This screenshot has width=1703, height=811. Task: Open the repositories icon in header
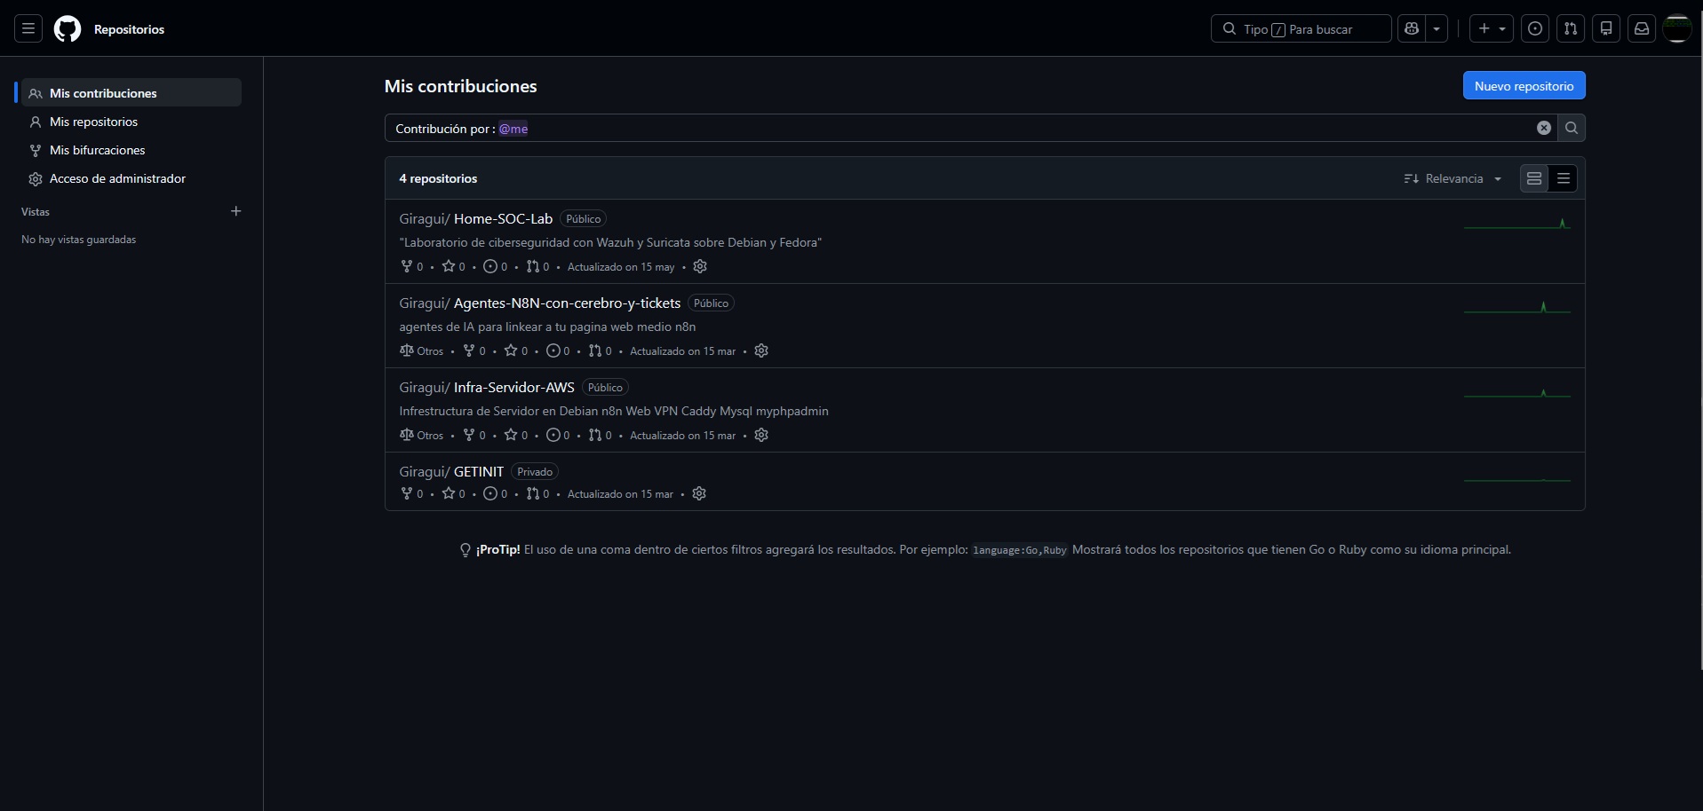1606,28
